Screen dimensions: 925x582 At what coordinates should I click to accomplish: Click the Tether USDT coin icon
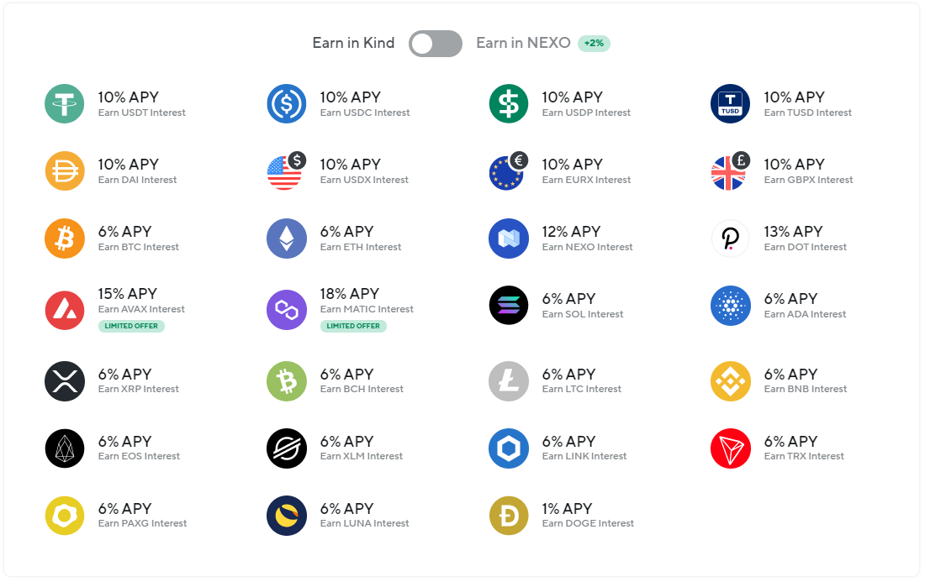[64, 103]
